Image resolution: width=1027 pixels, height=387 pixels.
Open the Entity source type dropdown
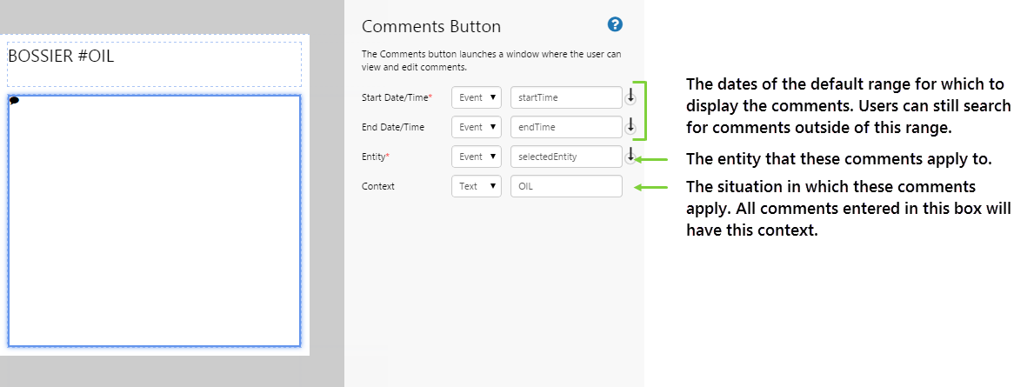pos(477,157)
